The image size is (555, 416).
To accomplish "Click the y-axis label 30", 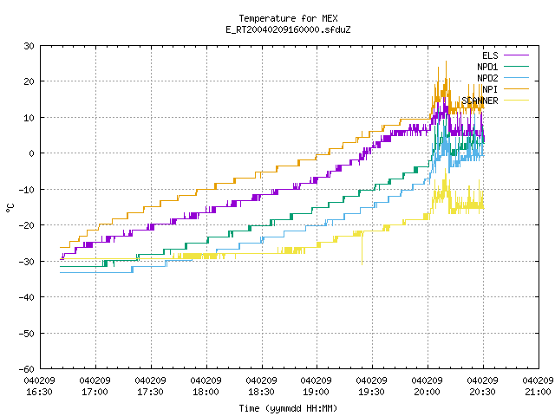I will point(29,46).
